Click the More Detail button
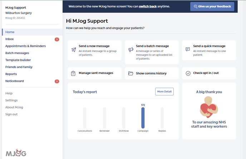 (x=164, y=91)
